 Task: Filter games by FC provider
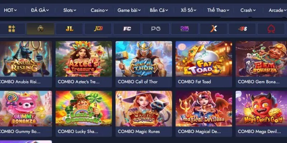127,29
